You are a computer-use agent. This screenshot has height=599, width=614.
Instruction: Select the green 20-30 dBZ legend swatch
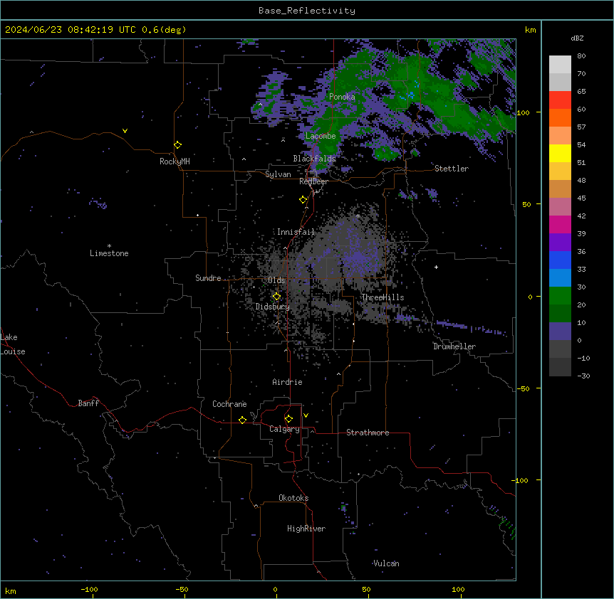[560, 296]
